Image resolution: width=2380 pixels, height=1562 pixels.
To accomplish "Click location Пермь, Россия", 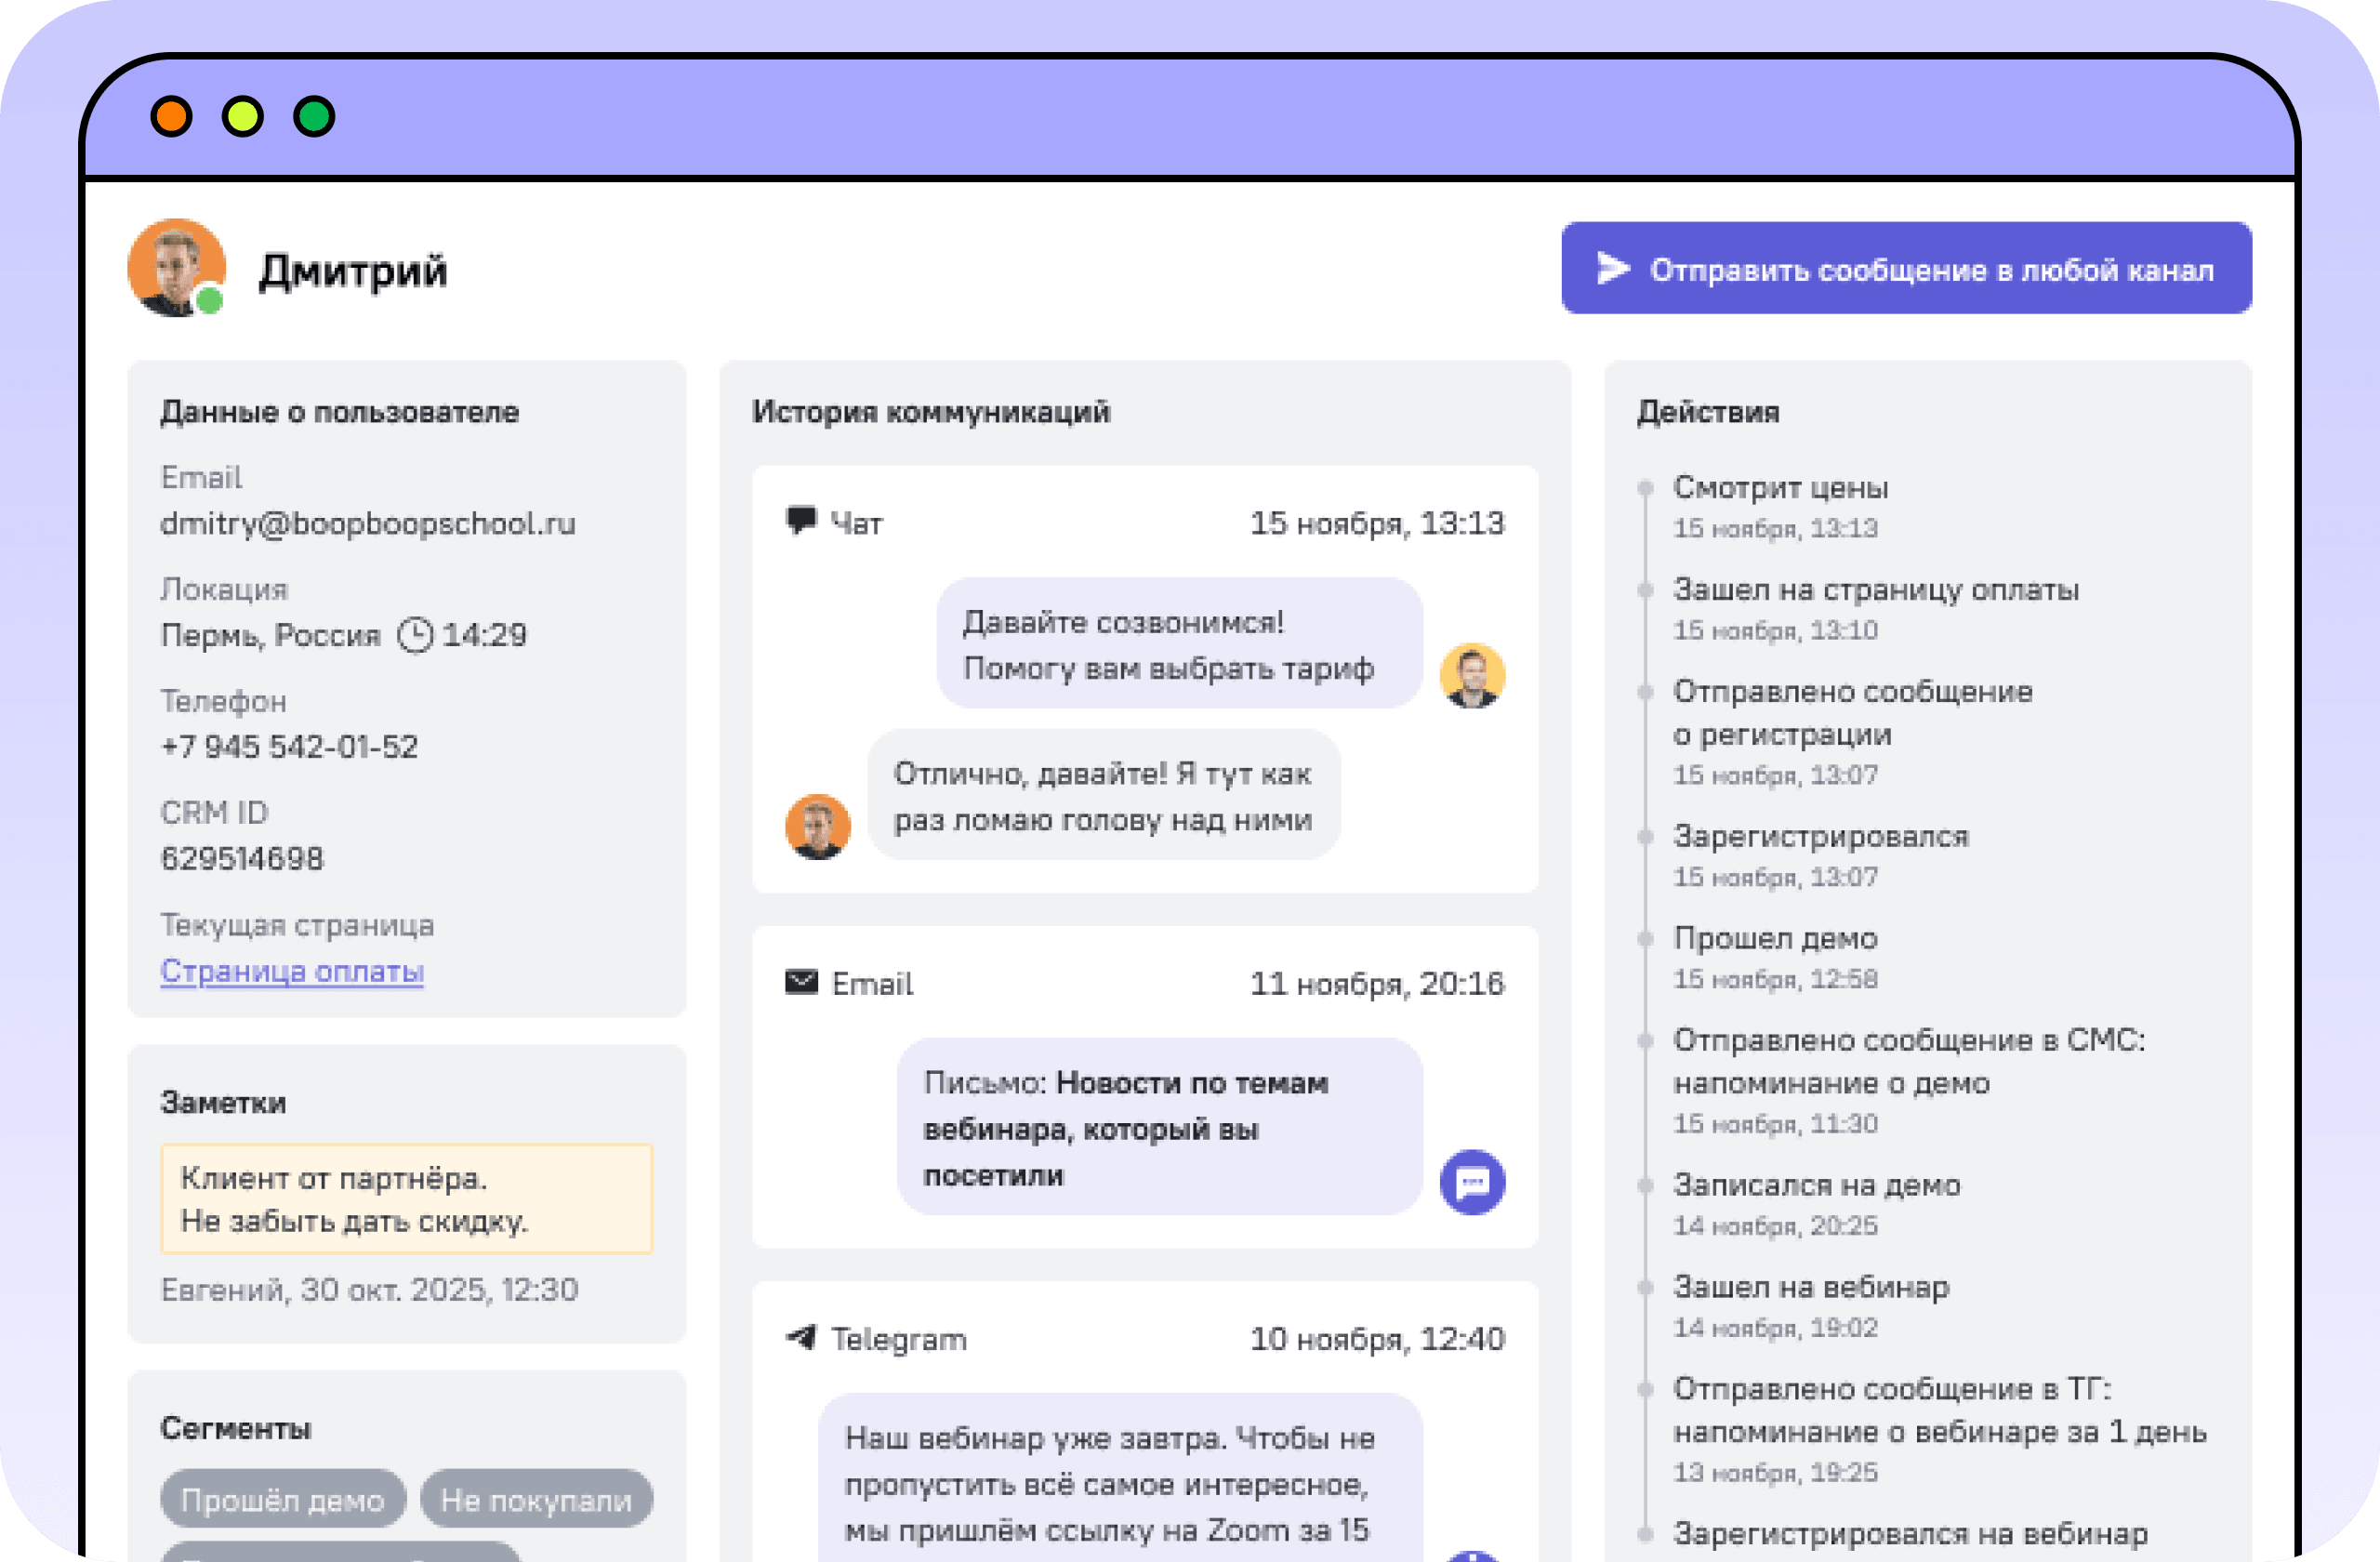I will (271, 635).
